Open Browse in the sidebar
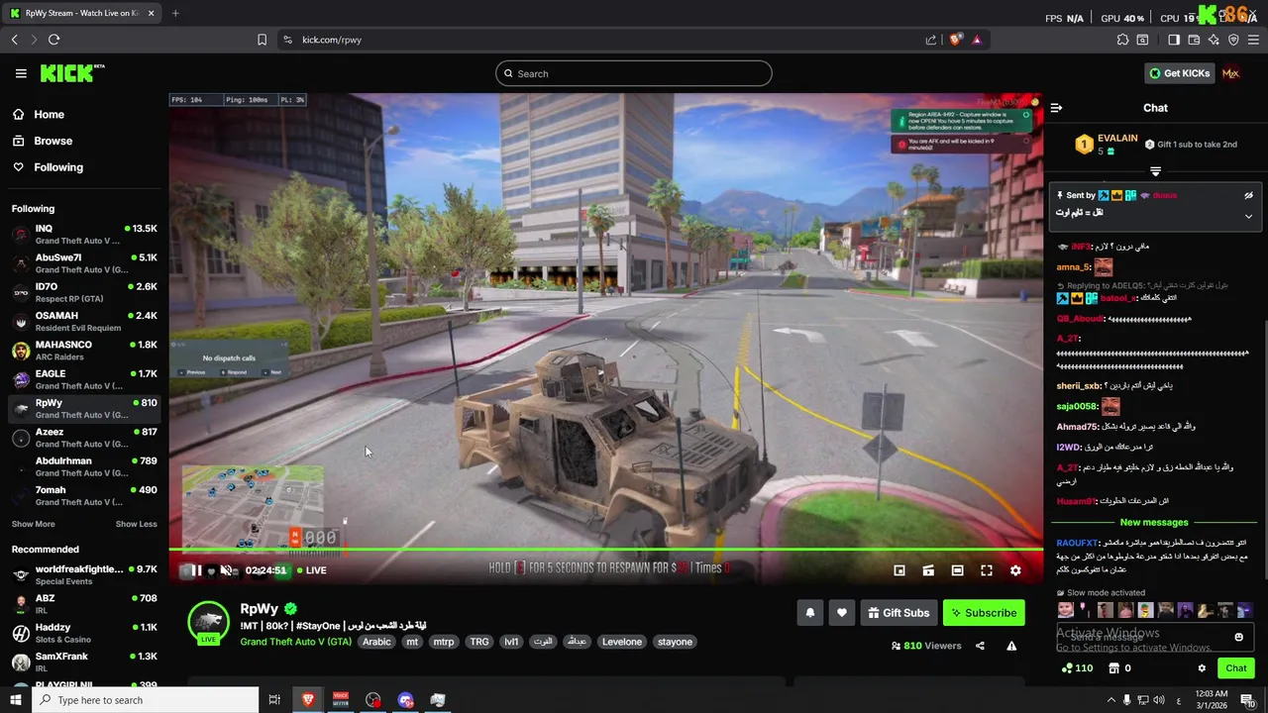This screenshot has width=1268, height=713. [53, 141]
